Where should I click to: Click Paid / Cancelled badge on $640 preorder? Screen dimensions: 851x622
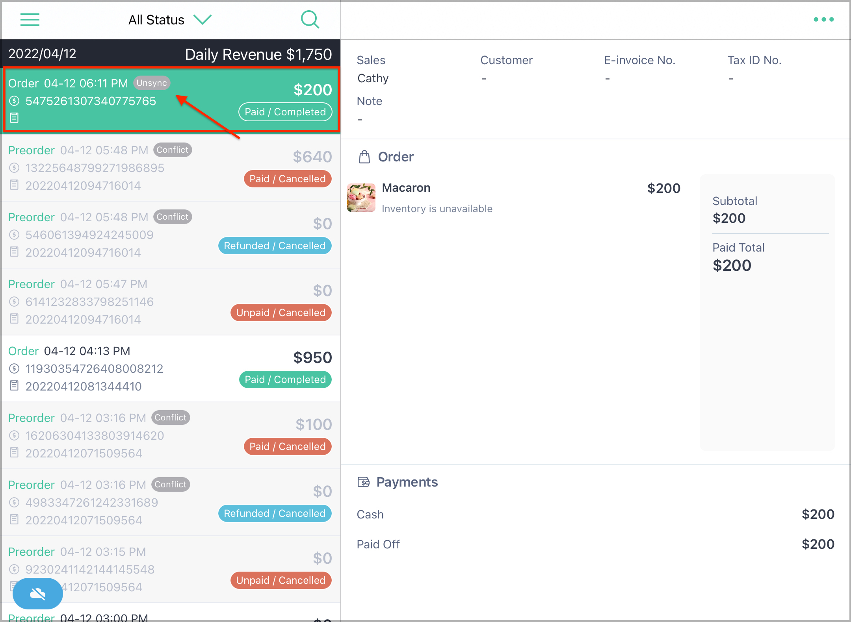tap(288, 179)
